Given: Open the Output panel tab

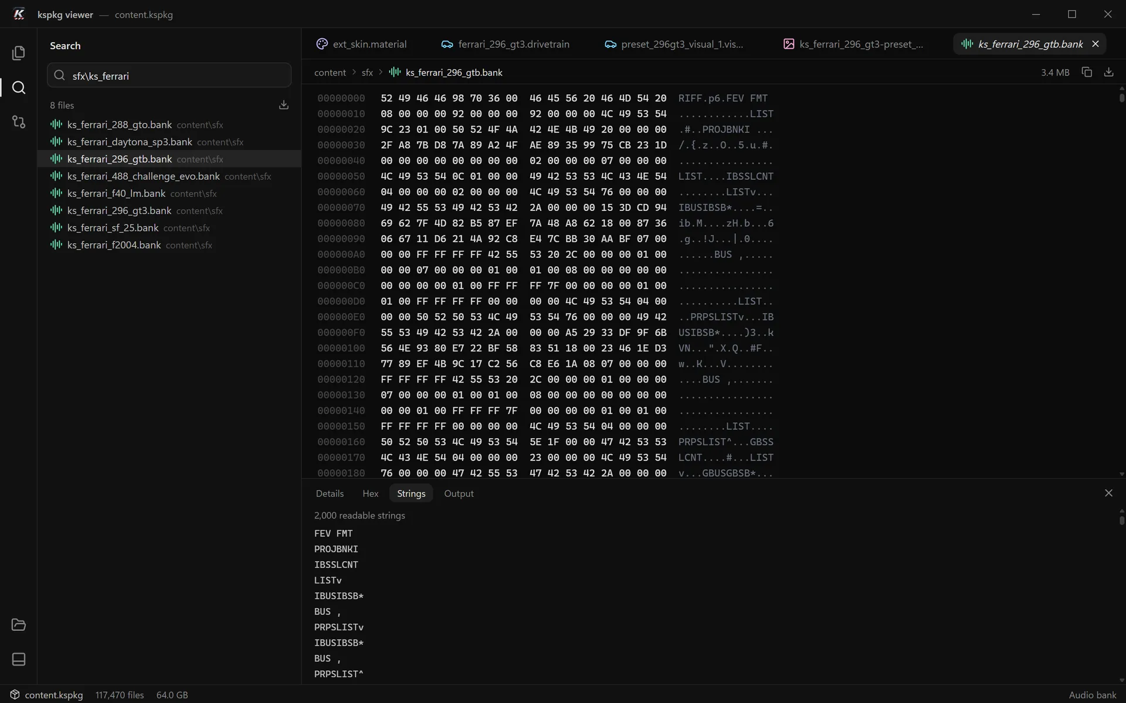Looking at the screenshot, I should tap(459, 493).
